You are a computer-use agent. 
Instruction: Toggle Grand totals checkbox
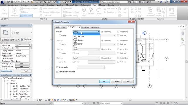point(58,67)
